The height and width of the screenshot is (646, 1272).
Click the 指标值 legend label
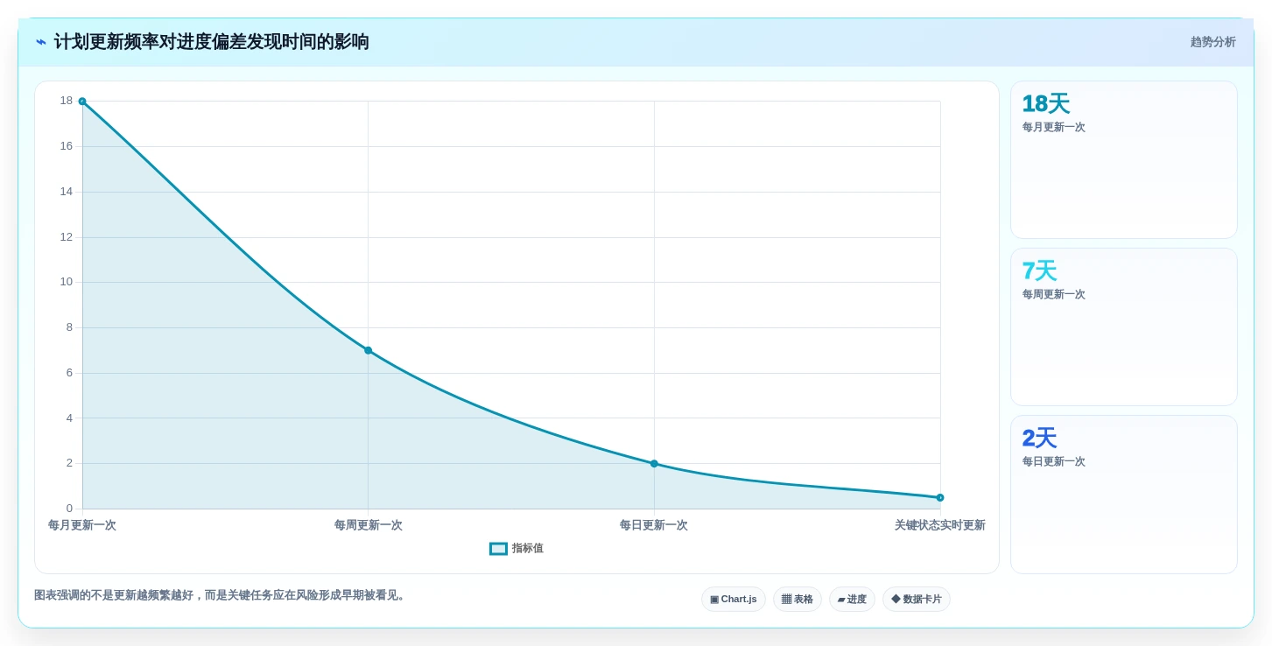(x=527, y=549)
